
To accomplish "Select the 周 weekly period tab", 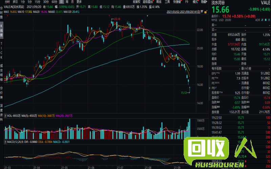I will (67, 2).
